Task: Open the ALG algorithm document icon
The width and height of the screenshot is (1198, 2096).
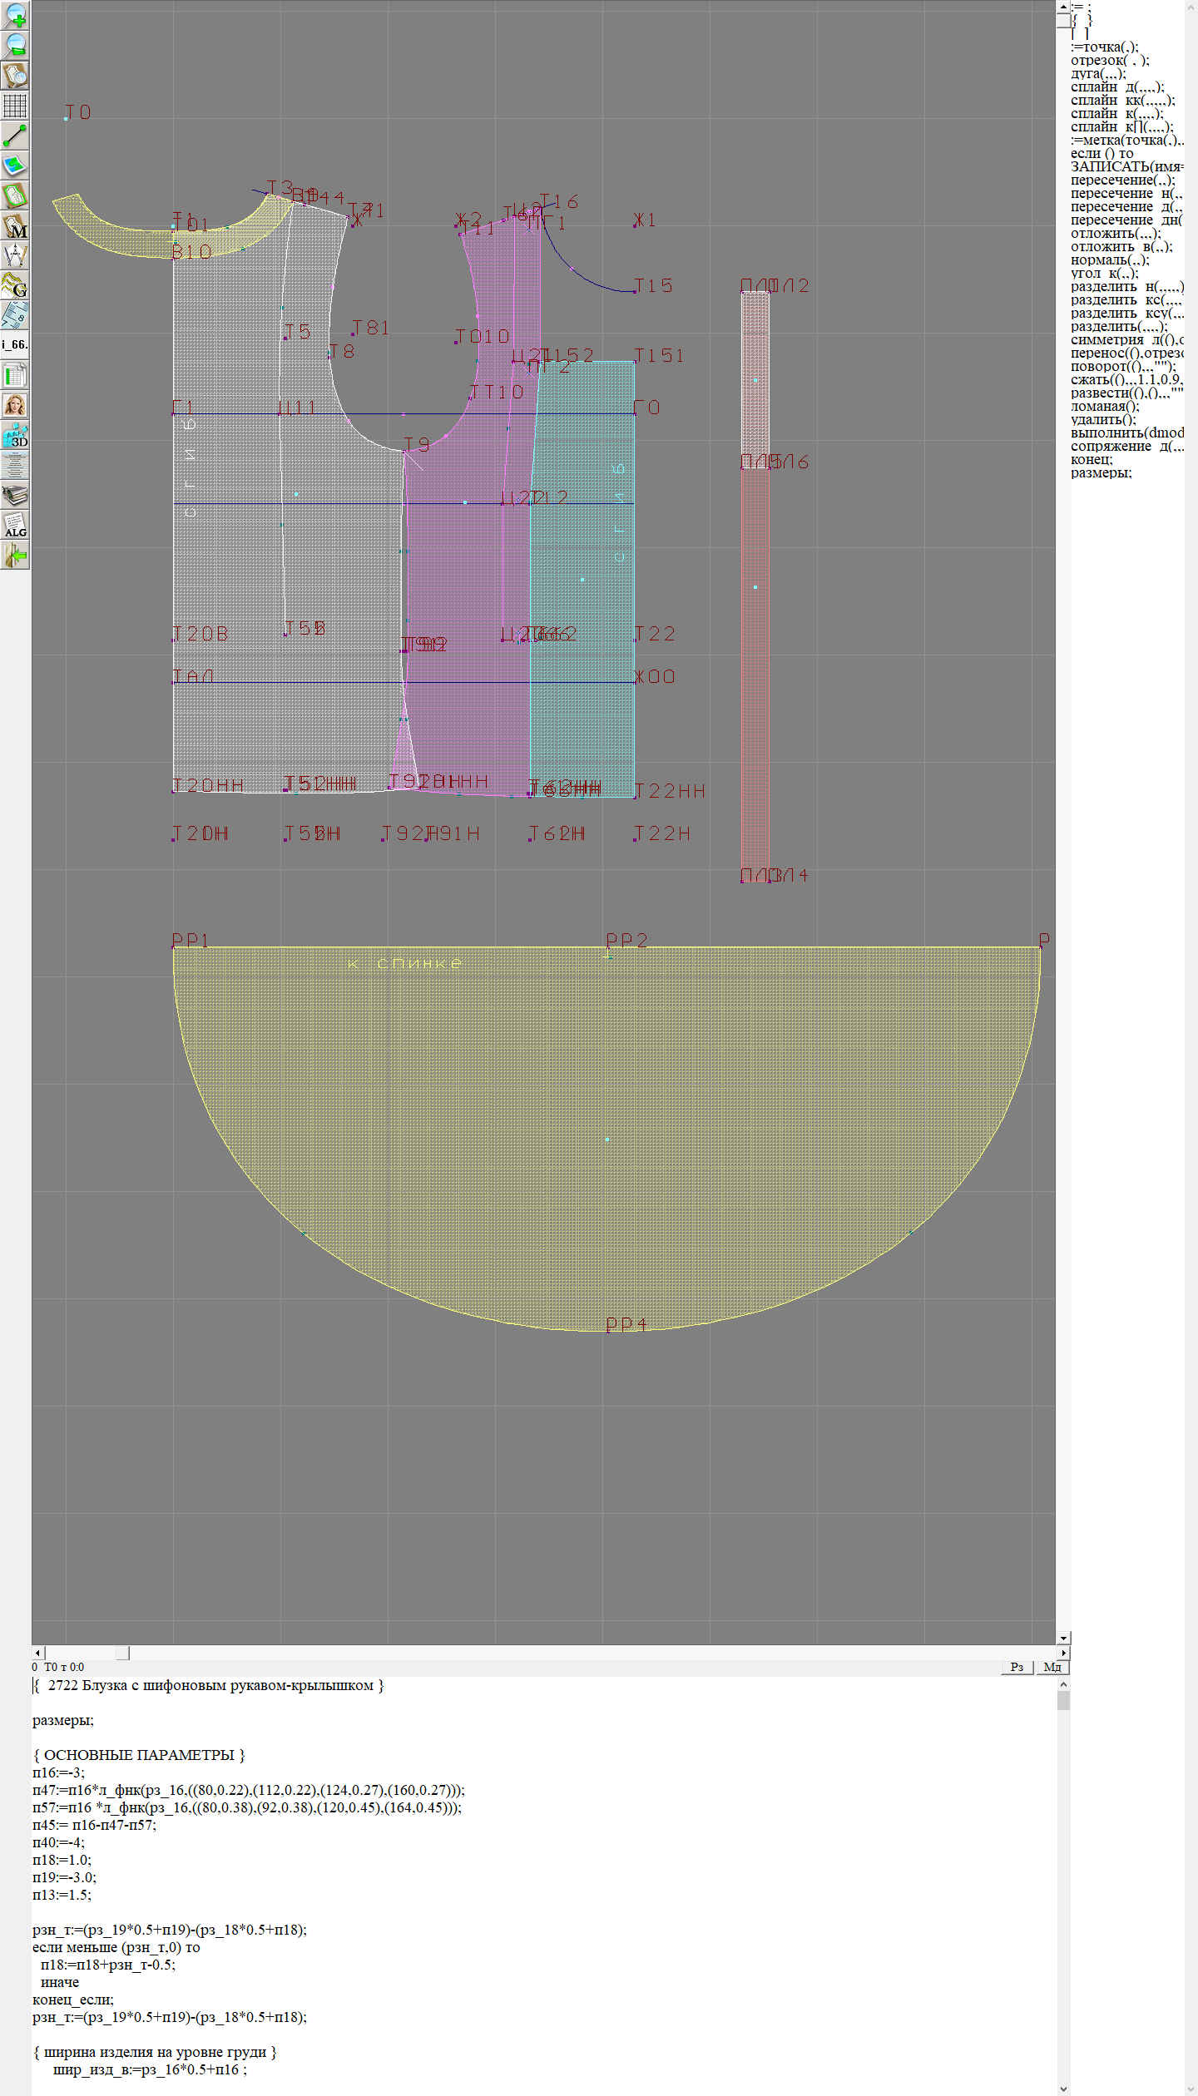Action: (15, 525)
